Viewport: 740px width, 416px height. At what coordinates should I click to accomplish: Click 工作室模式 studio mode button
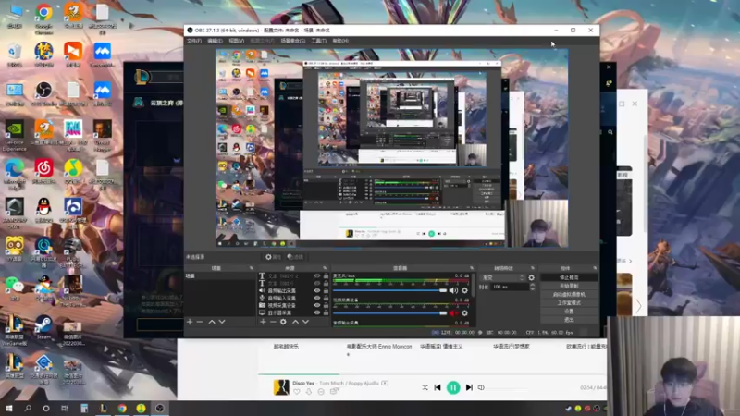click(569, 303)
